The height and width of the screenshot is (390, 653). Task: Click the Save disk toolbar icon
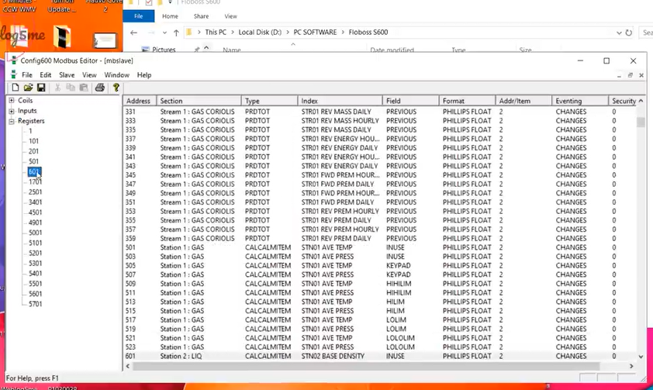coord(40,88)
